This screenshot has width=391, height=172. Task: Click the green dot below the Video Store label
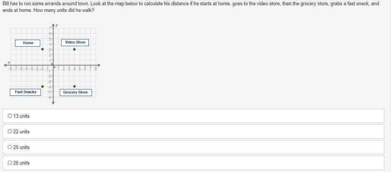(74, 49)
